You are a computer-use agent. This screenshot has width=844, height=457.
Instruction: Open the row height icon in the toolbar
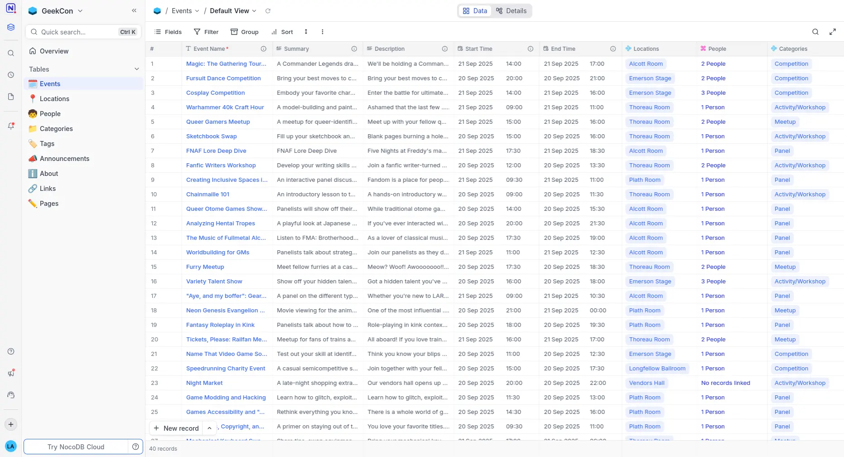(306, 32)
